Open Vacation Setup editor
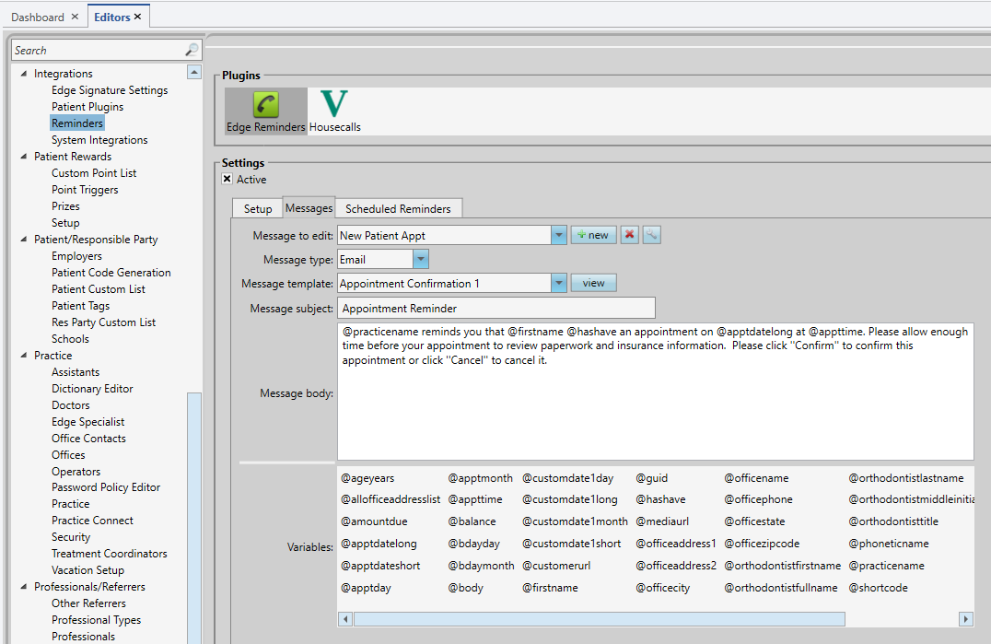The image size is (991, 644). click(87, 570)
